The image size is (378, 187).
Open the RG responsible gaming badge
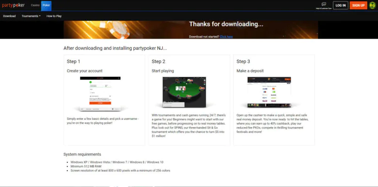[x=372, y=5]
